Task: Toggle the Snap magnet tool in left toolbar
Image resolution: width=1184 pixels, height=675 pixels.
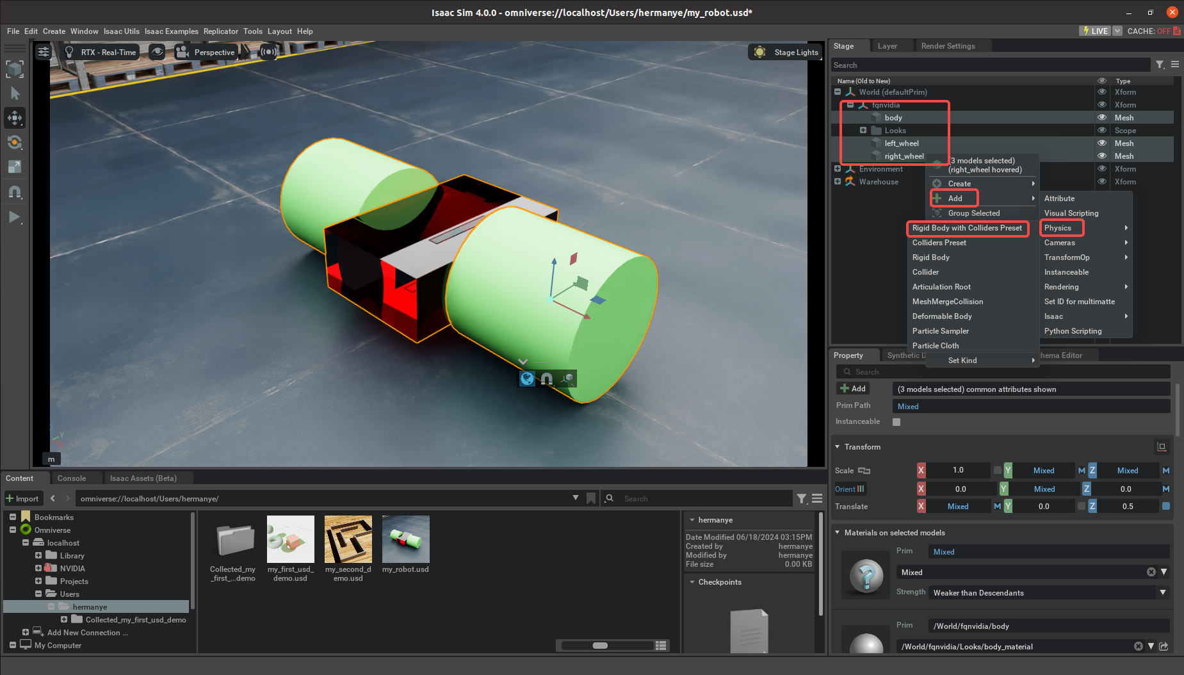Action: 15,191
